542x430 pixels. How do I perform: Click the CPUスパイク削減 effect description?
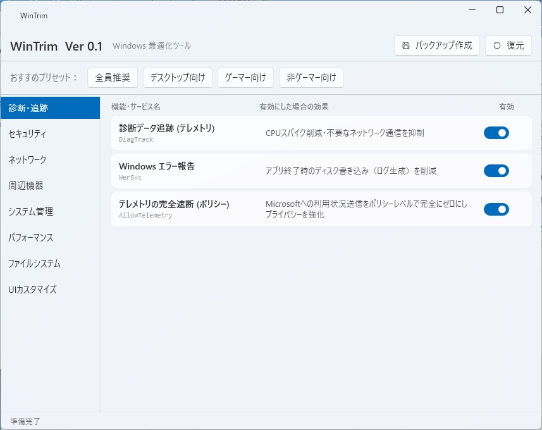coord(345,133)
